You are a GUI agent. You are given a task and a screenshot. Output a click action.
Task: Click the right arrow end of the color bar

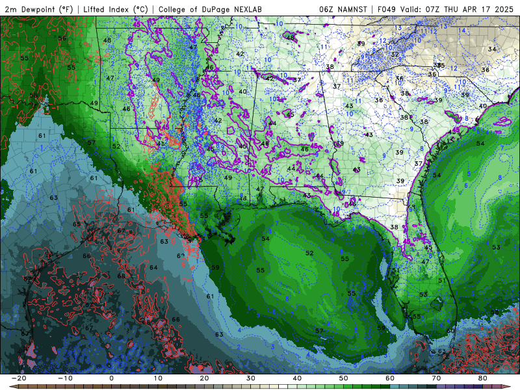click(506, 386)
